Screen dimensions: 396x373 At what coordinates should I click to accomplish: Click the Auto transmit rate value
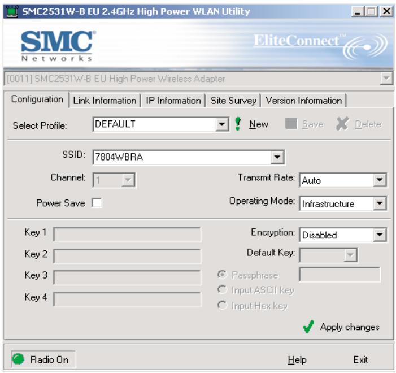(x=311, y=180)
